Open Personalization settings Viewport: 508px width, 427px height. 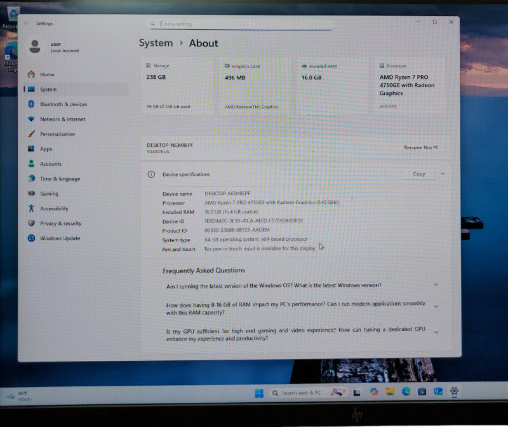[x=57, y=134]
